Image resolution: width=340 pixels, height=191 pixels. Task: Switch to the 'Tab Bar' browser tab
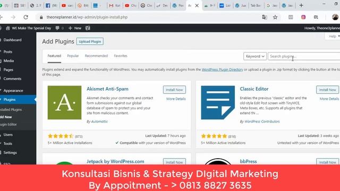tap(256, 6)
